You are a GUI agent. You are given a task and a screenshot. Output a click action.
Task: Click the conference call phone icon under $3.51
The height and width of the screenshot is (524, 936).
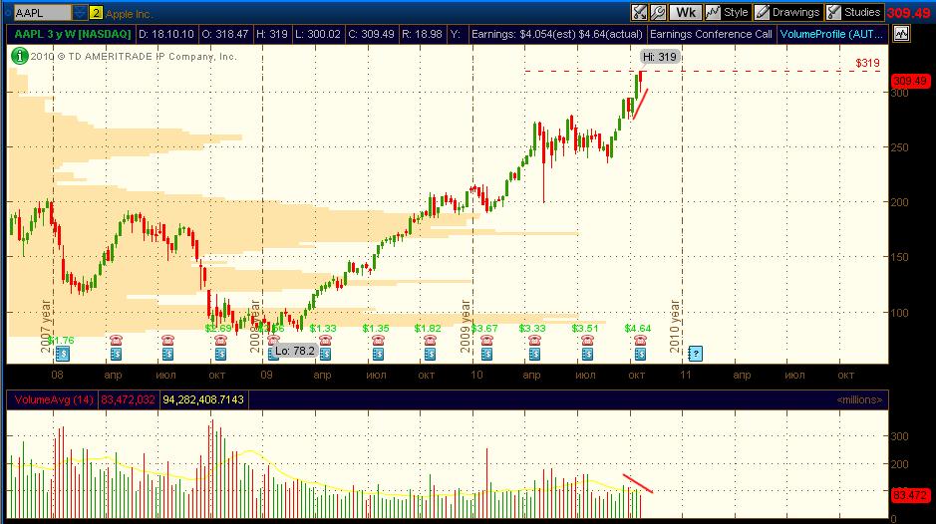587,340
